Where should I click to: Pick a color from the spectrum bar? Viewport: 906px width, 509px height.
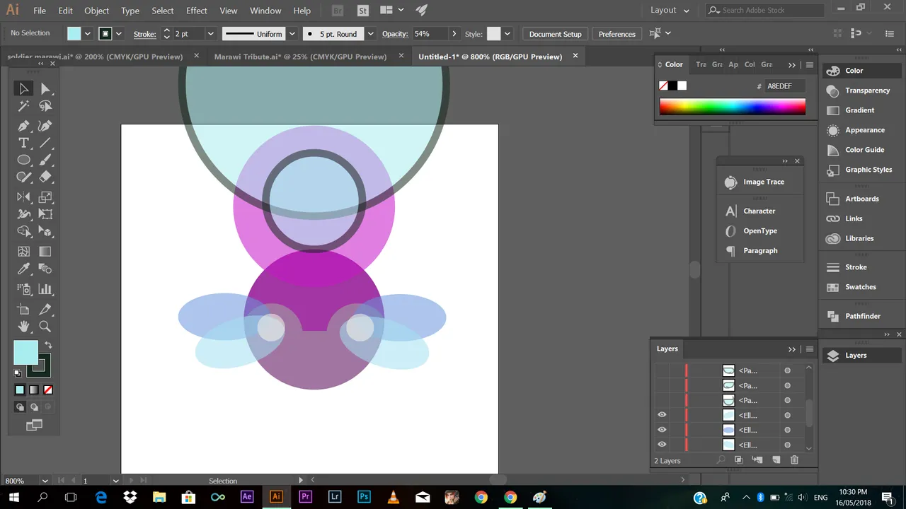click(x=733, y=107)
